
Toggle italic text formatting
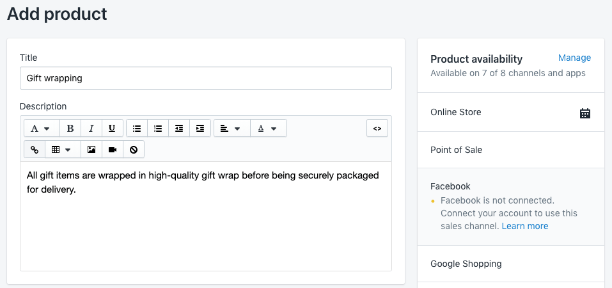(91, 129)
